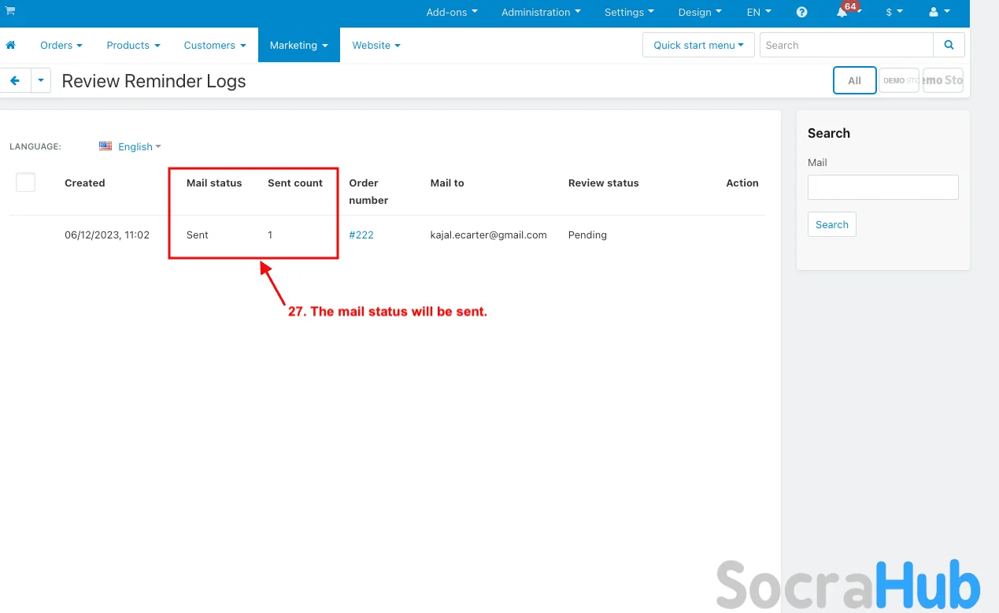The width and height of the screenshot is (999, 613).
Task: Switch to the Demo Store storefront toggle
Action: (899, 80)
